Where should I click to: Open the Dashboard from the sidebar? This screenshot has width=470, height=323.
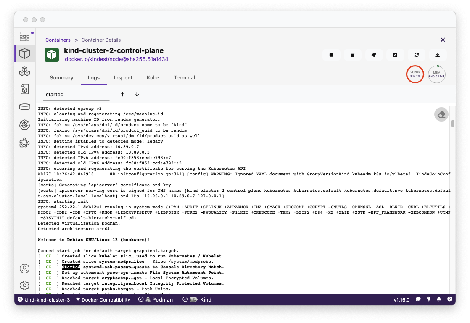[25, 36]
